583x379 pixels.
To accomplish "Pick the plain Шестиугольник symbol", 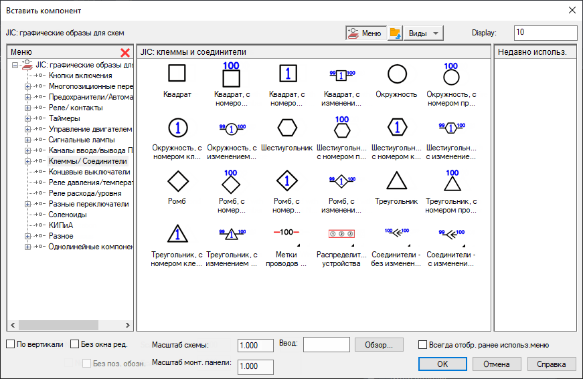I will click(x=287, y=128).
